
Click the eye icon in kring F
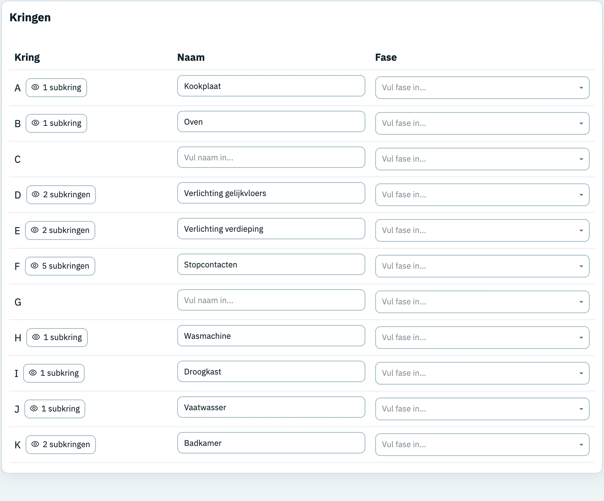click(34, 266)
